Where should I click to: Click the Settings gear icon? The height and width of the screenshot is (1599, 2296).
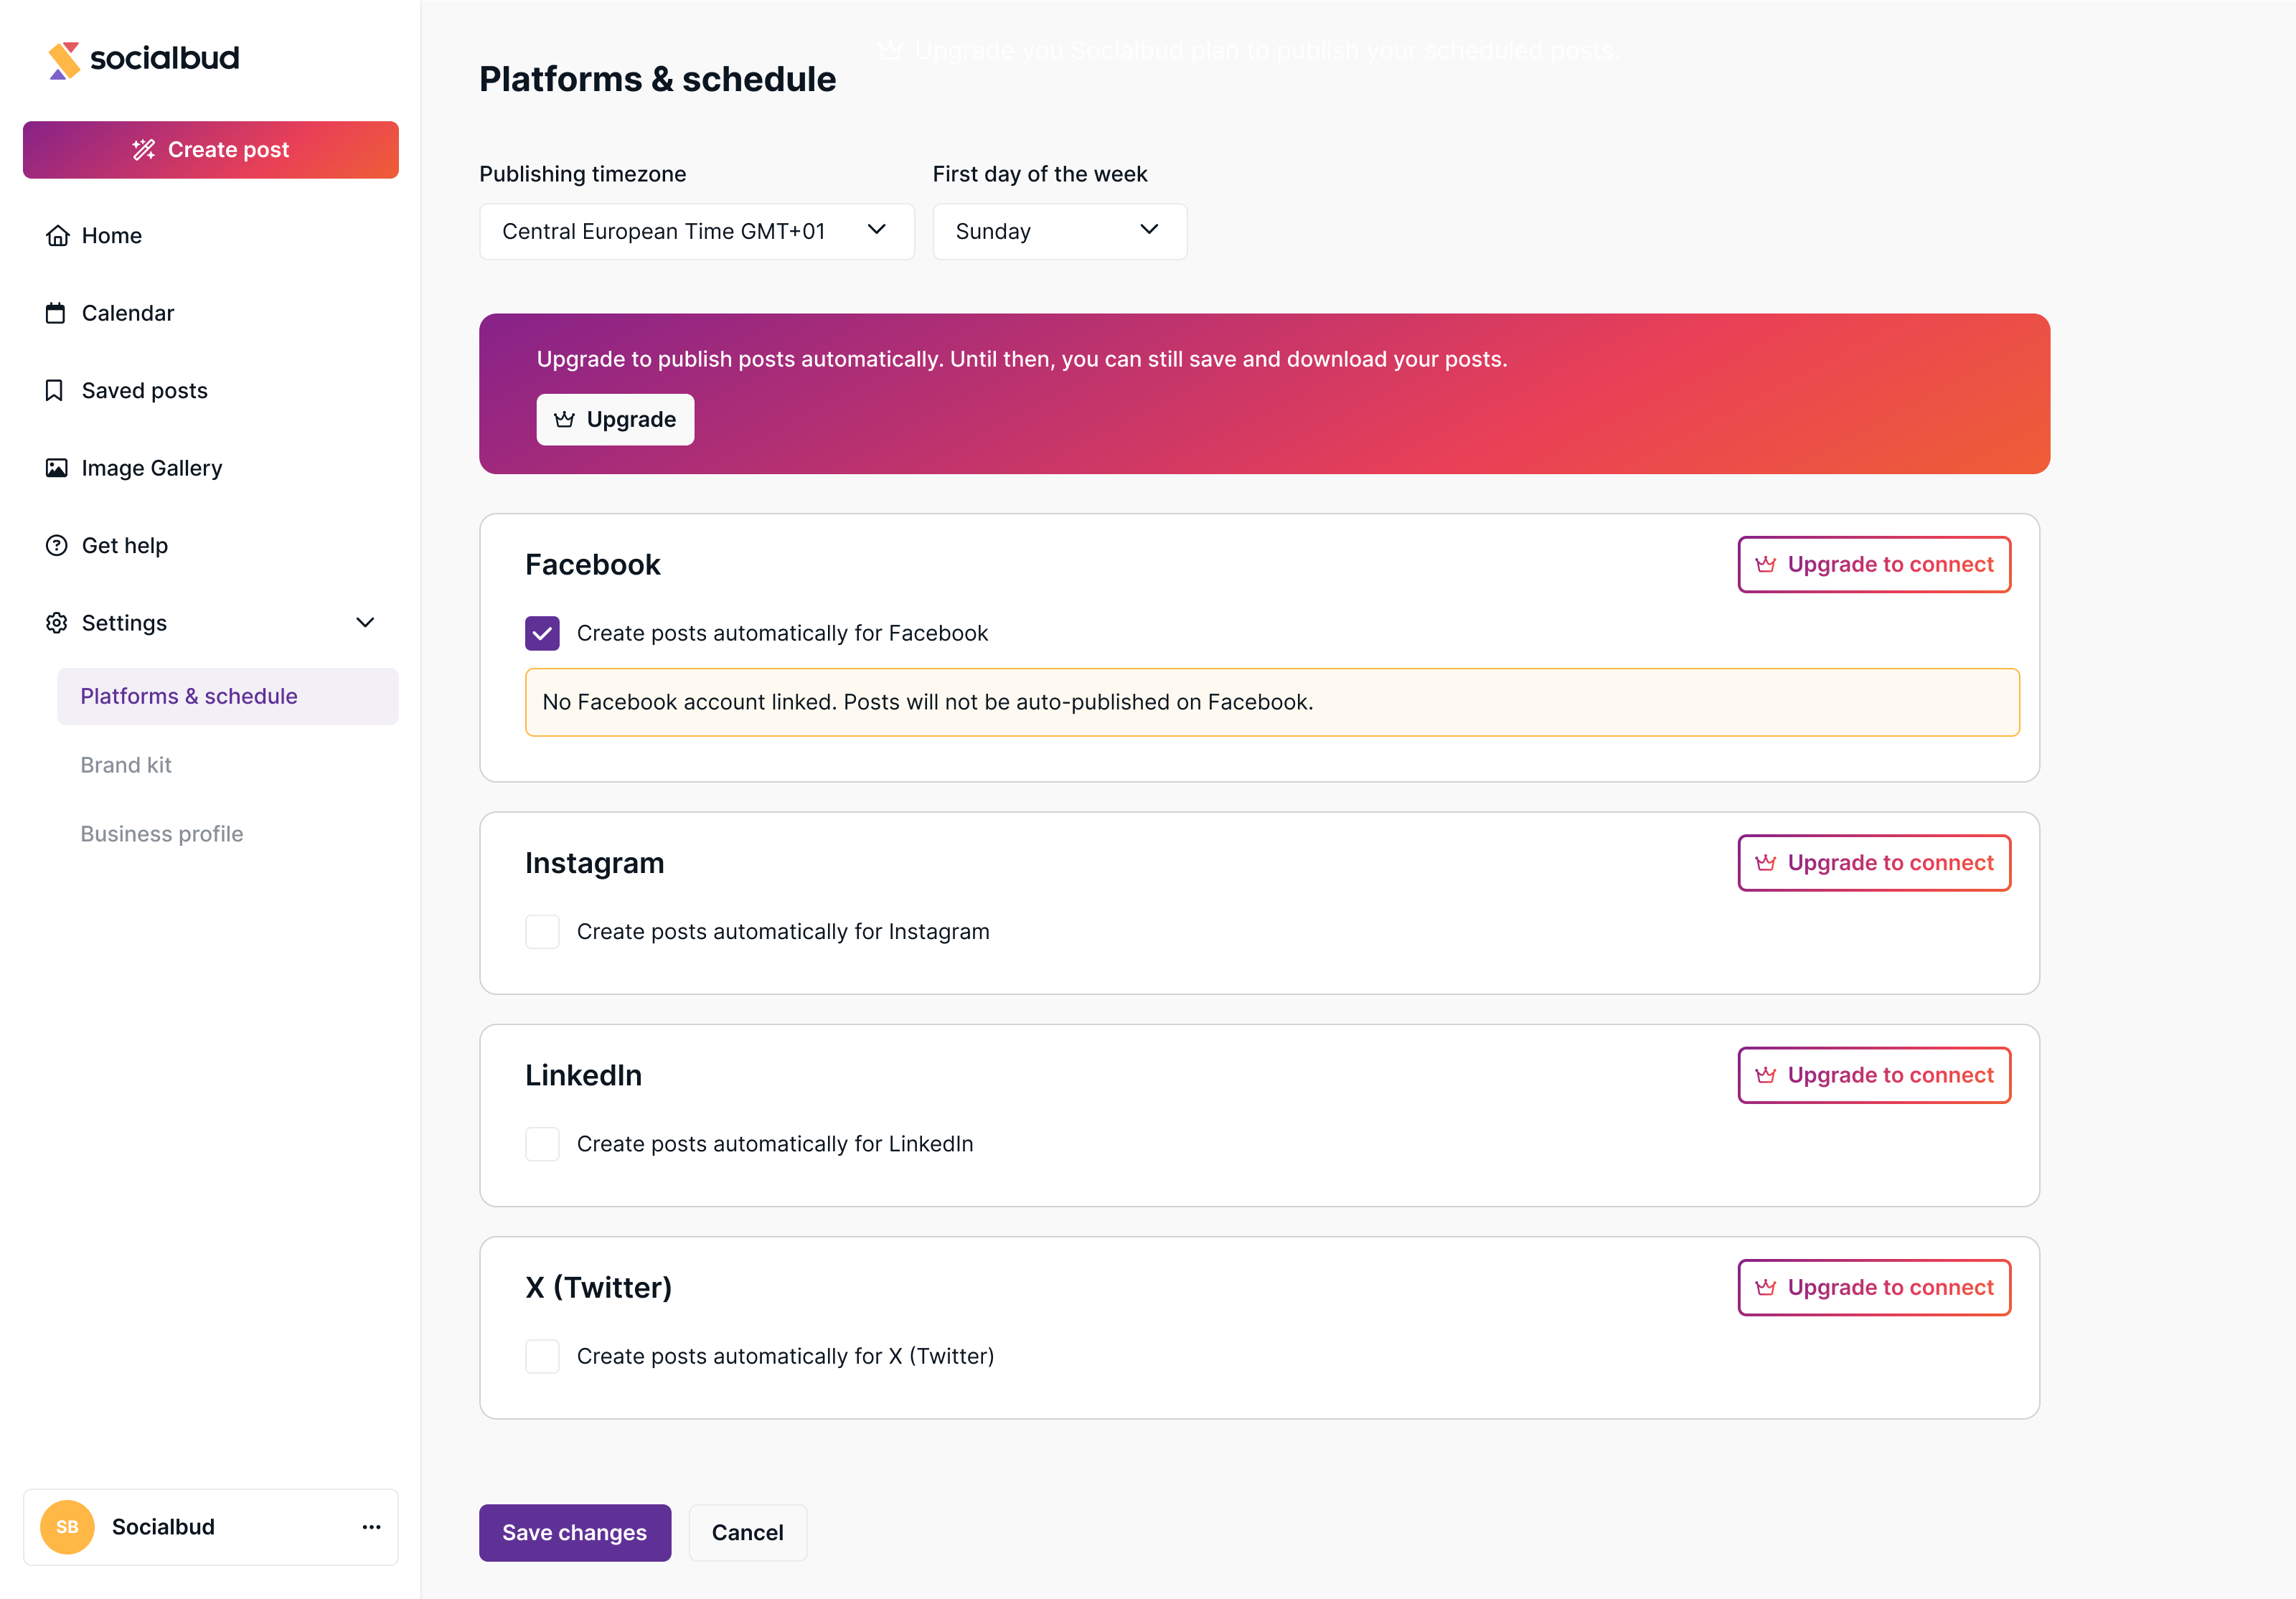pyautogui.click(x=57, y=623)
